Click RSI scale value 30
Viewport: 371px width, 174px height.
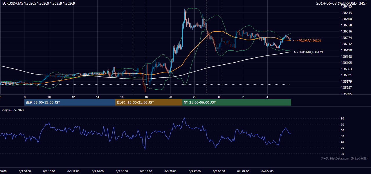343,148
